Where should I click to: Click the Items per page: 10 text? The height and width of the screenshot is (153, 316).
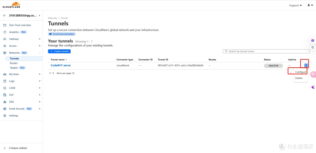click(x=65, y=73)
